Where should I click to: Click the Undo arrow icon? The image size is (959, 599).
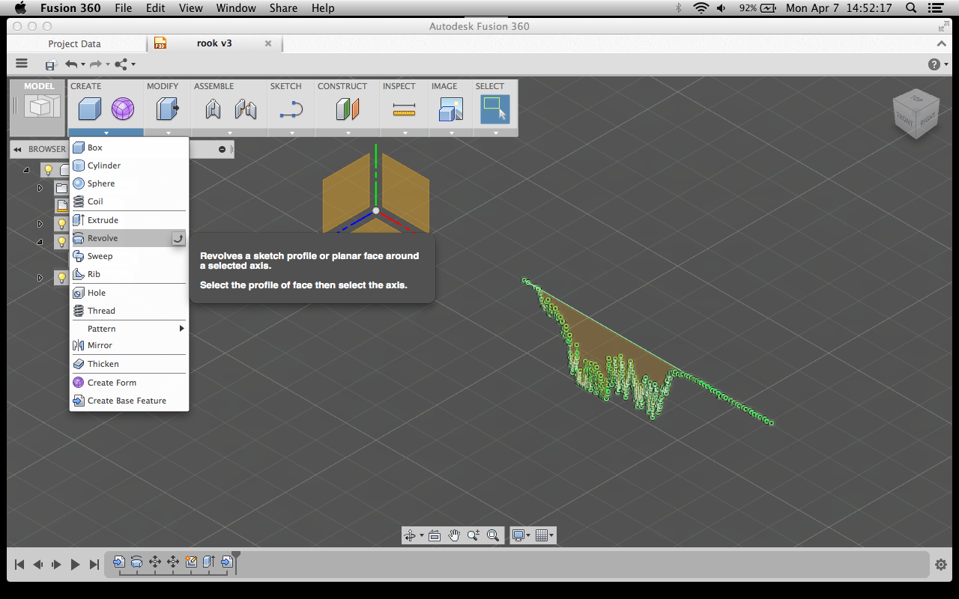[71, 64]
